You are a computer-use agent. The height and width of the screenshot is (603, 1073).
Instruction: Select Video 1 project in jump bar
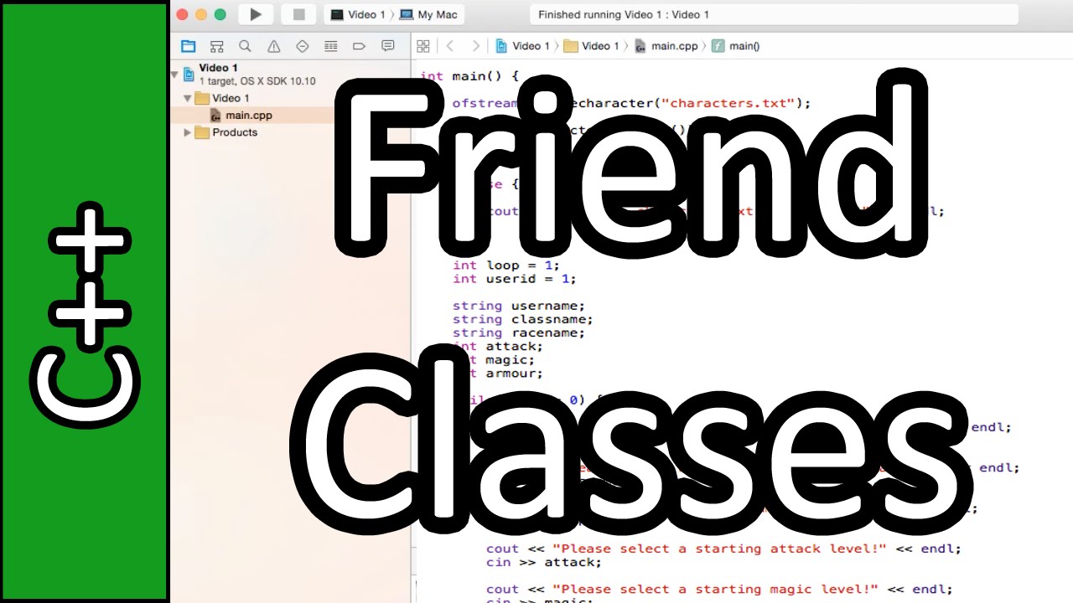pyautogui.click(x=522, y=46)
